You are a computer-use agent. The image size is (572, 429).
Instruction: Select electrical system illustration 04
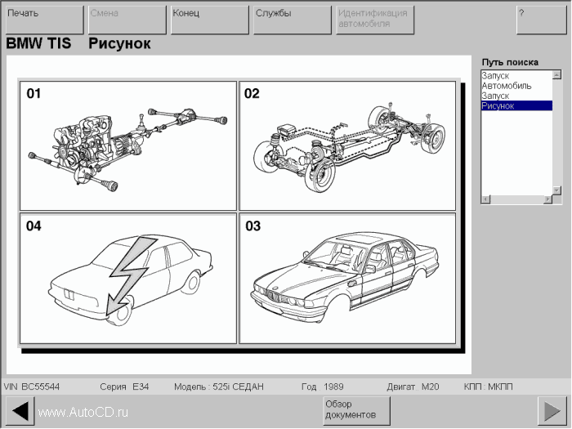click(x=128, y=279)
